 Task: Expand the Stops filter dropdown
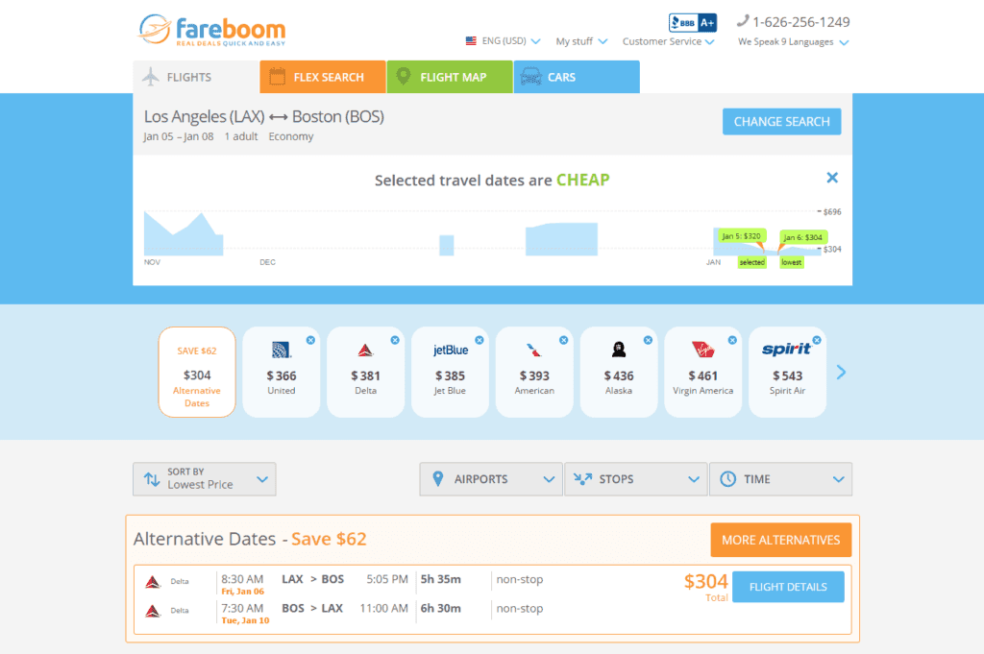[636, 479]
